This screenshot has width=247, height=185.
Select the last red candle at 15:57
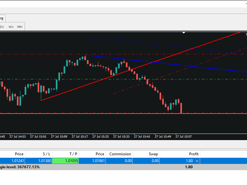[181, 108]
